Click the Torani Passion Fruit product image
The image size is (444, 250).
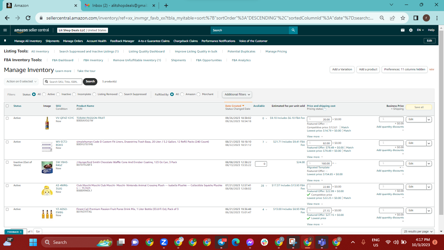click(47, 123)
